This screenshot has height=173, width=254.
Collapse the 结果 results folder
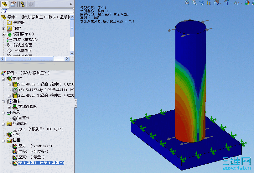[3, 141]
